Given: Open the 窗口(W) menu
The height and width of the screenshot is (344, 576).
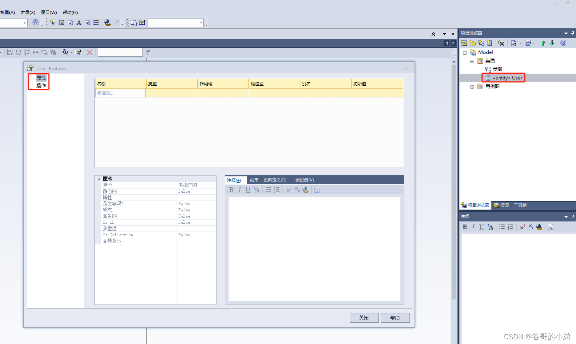Looking at the screenshot, I should 49,12.
